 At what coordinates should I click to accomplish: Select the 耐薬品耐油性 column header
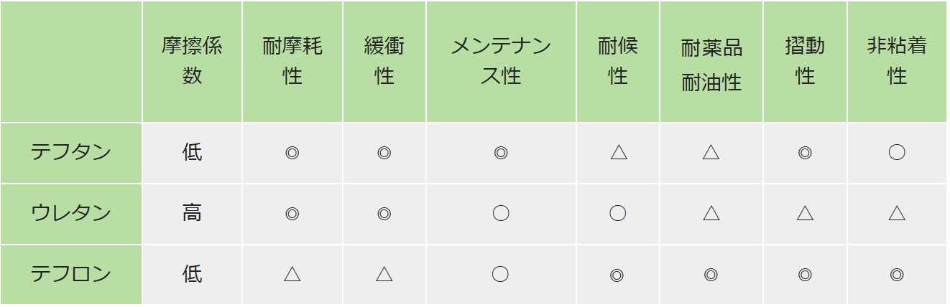click(711, 61)
